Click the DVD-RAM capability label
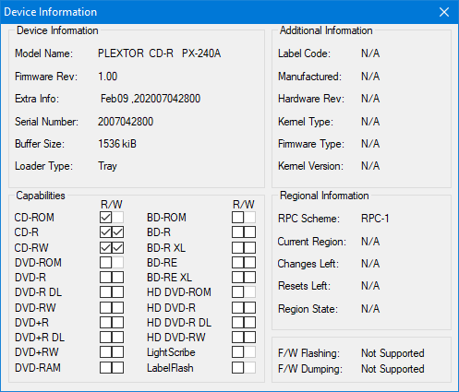This screenshot has width=459, height=392. click(x=38, y=368)
